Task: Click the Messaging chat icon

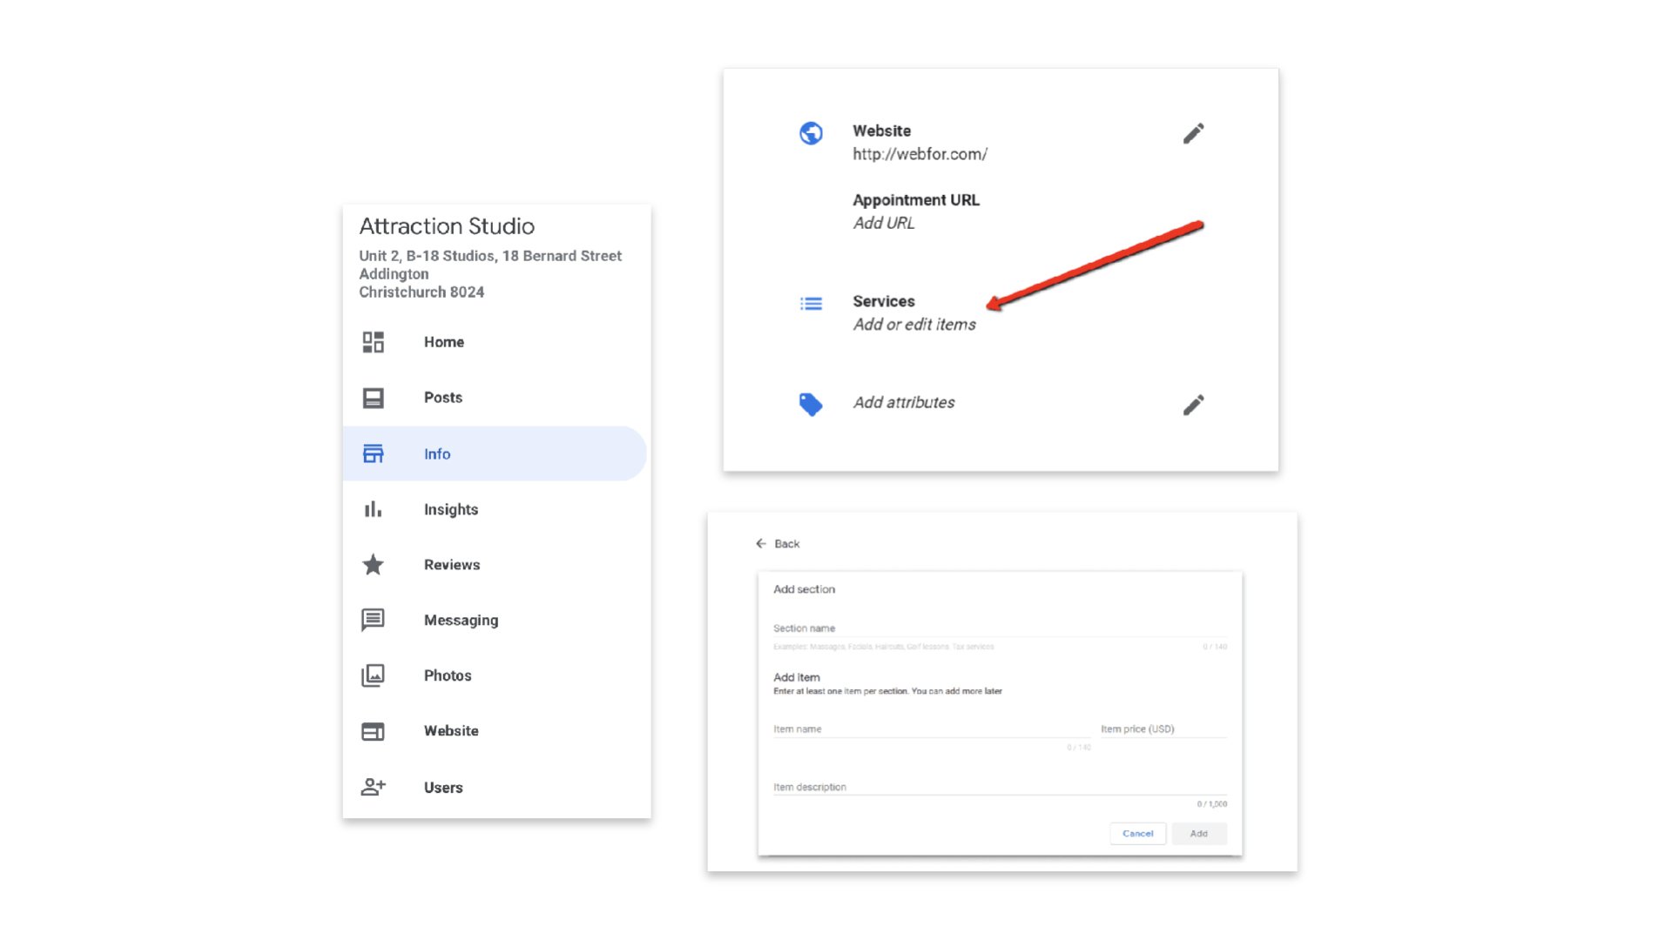Action: click(x=373, y=620)
